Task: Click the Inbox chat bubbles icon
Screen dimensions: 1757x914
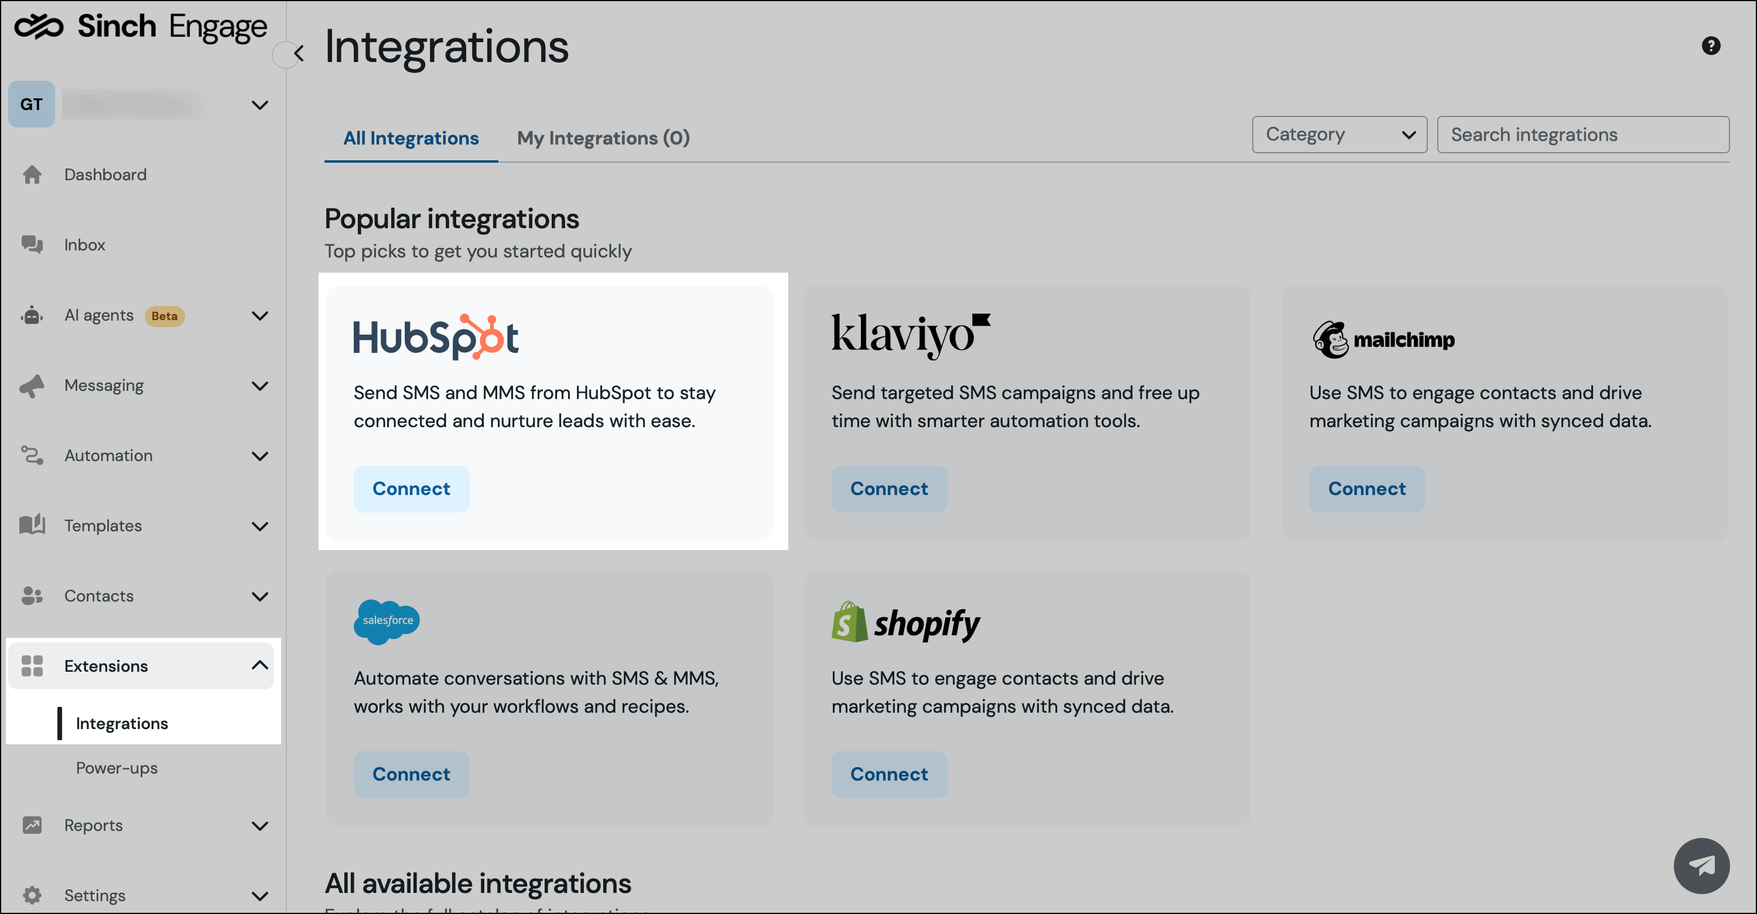Action: click(x=32, y=245)
